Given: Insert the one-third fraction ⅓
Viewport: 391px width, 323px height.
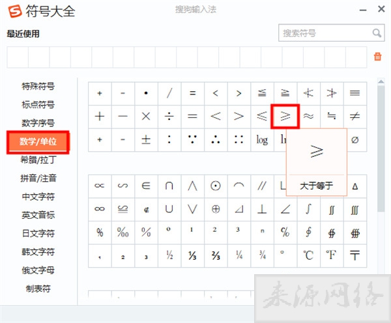Looking at the screenshot, I should point(192,256).
